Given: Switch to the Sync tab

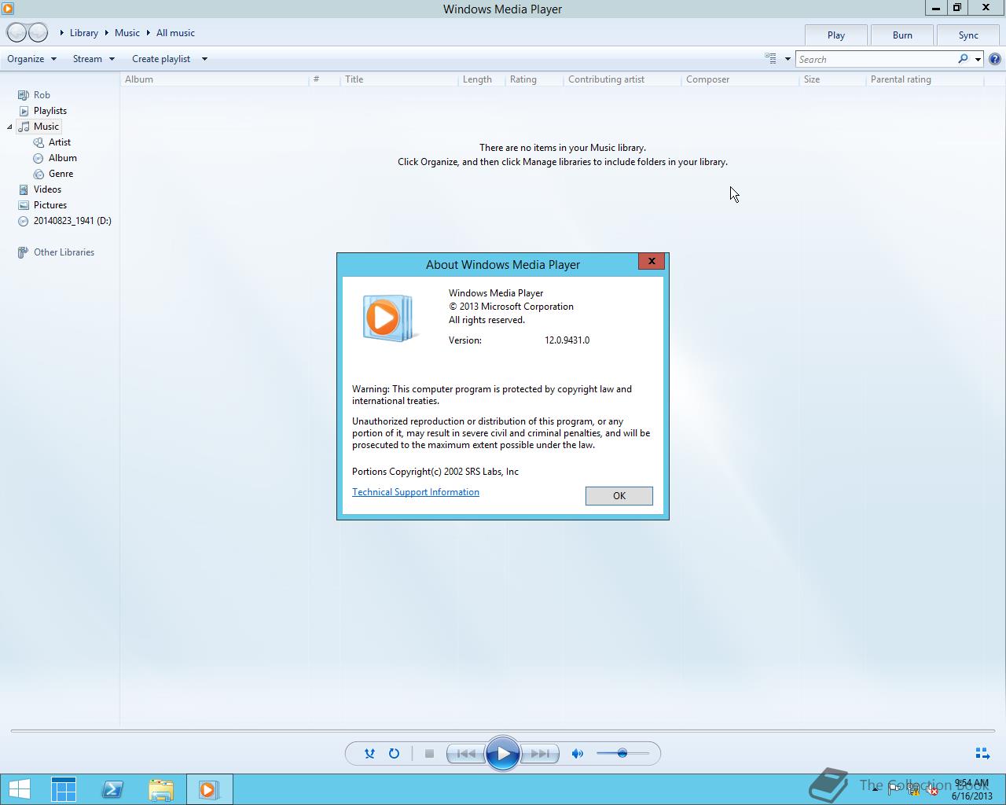Looking at the screenshot, I should 968,35.
